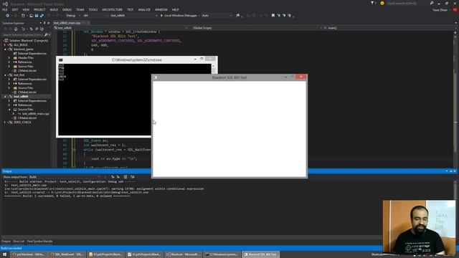This screenshot has width=459, height=258.
Task: Close the Blacknot SDL Blit Test window
Action: pos(301,77)
